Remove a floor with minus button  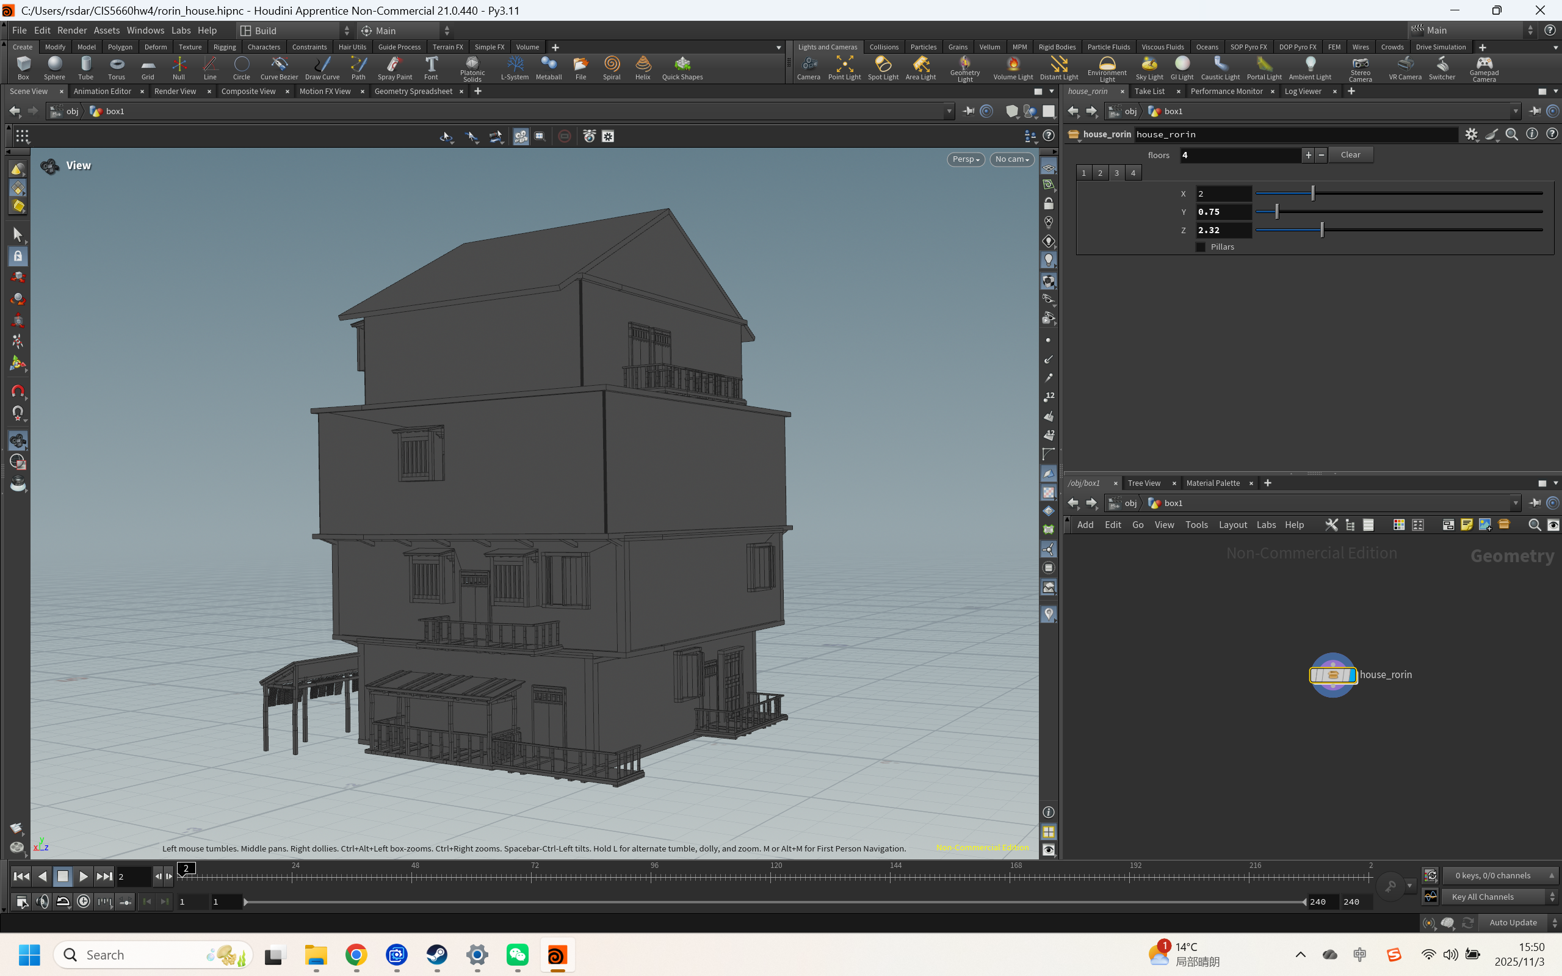click(x=1321, y=155)
